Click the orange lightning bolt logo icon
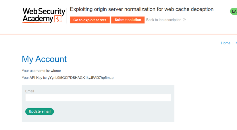 58,19
